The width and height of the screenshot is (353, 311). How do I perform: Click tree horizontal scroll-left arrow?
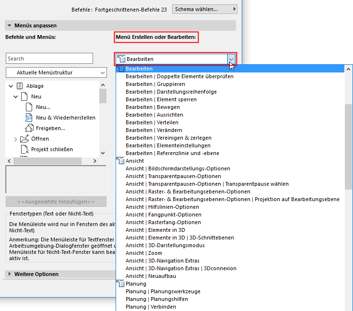tap(9, 161)
